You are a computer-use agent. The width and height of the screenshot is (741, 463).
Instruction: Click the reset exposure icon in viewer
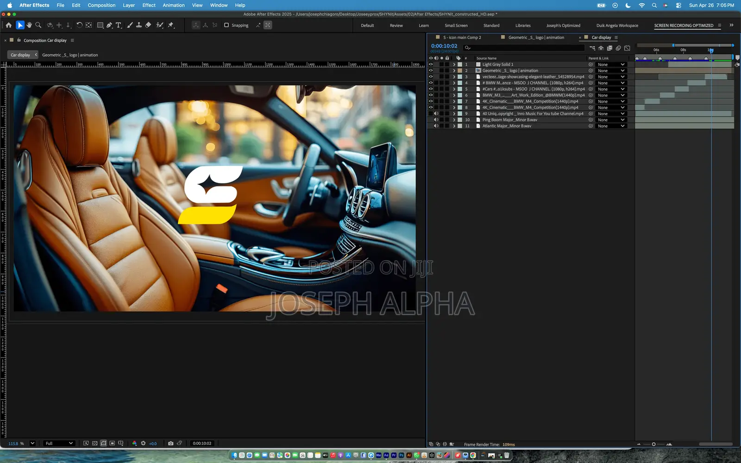click(x=143, y=443)
